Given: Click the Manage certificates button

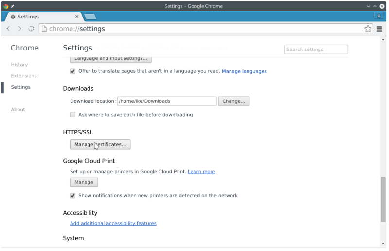Looking at the screenshot, I should 100,144.
